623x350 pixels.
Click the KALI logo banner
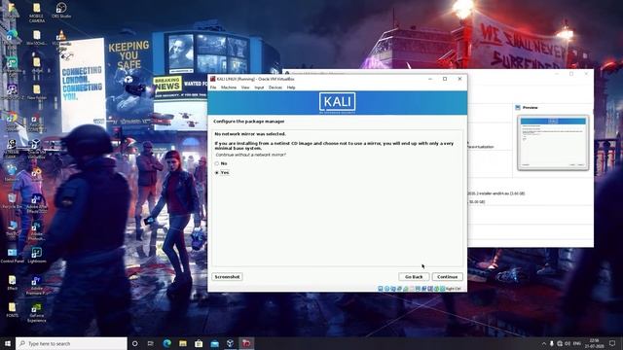(x=338, y=103)
